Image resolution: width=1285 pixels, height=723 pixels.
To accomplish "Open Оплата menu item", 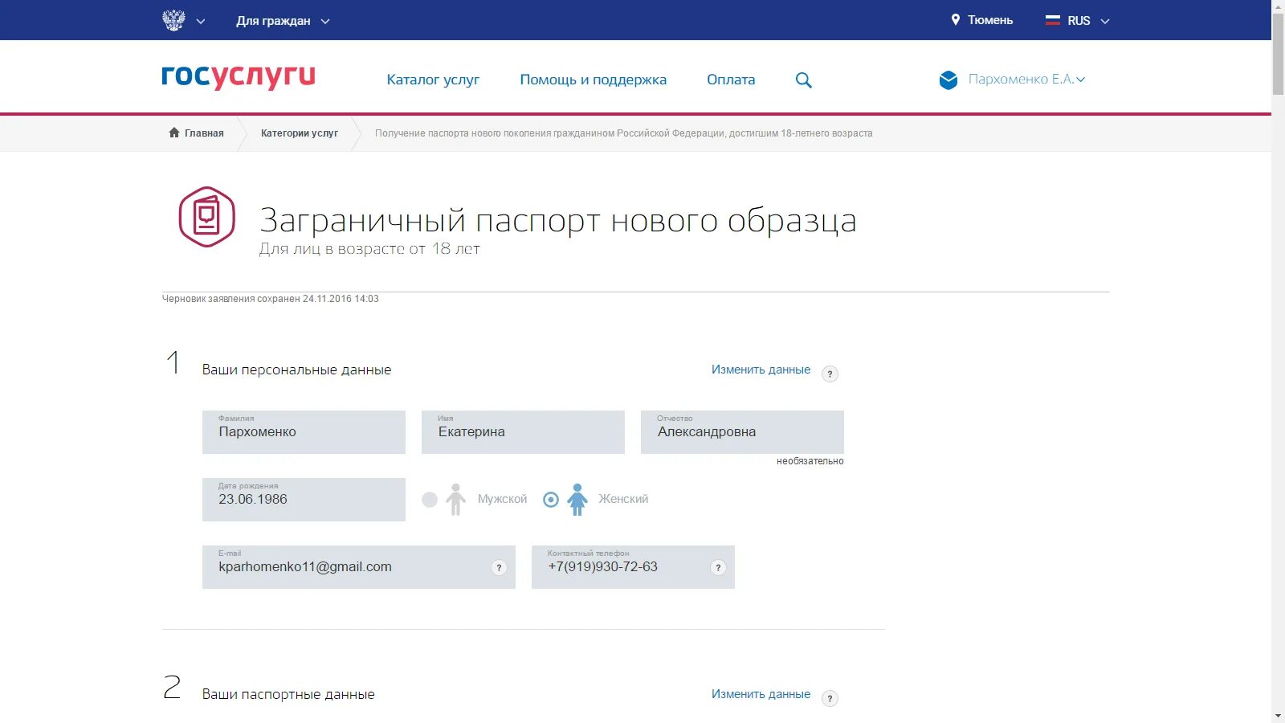I will click(731, 80).
